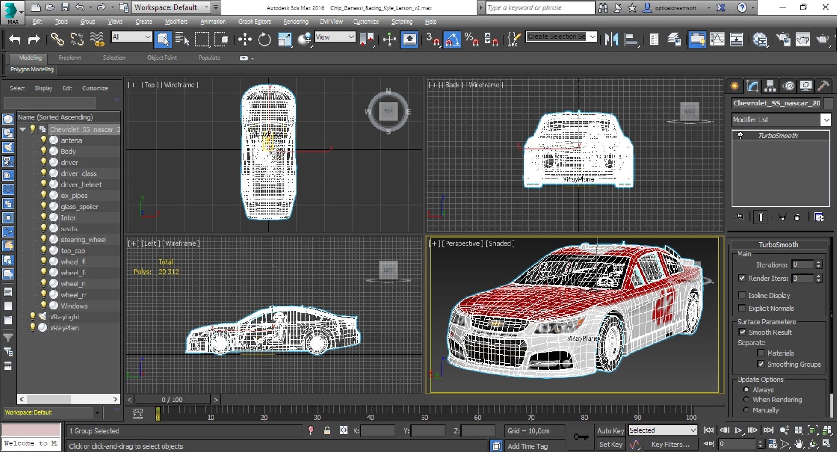This screenshot has height=452, width=837.
Task: Toggle visibility bulb for Body object
Action: tap(44, 151)
